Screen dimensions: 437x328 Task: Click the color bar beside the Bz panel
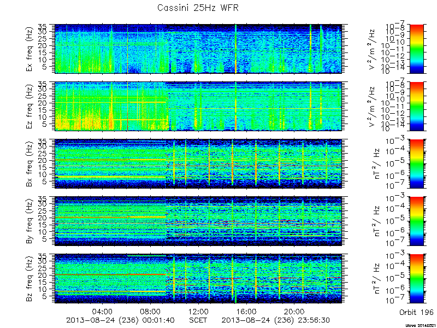(416, 279)
